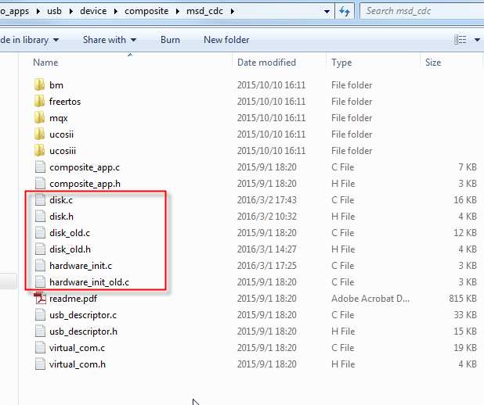Screen dimensions: 484x405
Task: Select the virtual_com.h file name
Action: [x=78, y=364]
